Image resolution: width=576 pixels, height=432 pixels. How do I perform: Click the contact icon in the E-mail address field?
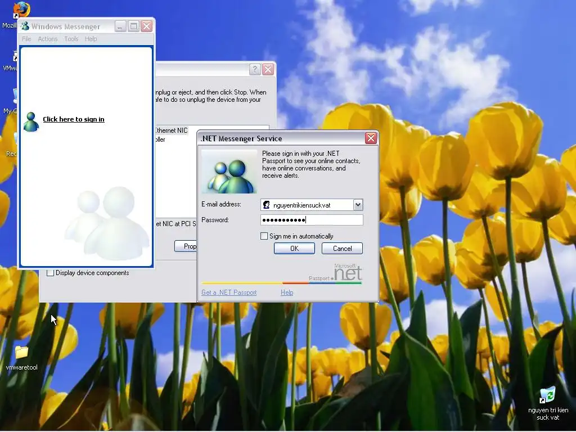coord(266,205)
